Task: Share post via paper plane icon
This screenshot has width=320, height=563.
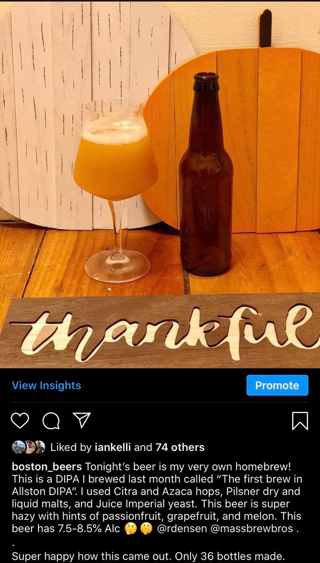Action: point(82,420)
